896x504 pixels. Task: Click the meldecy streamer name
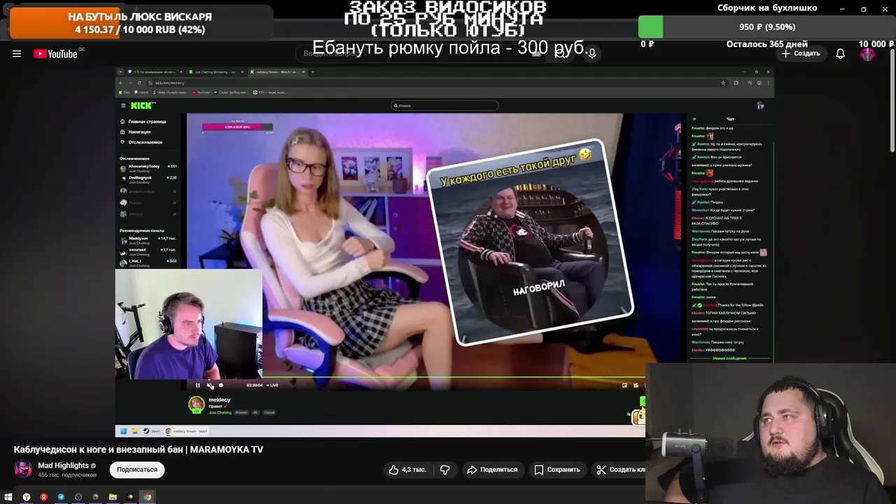(x=219, y=400)
